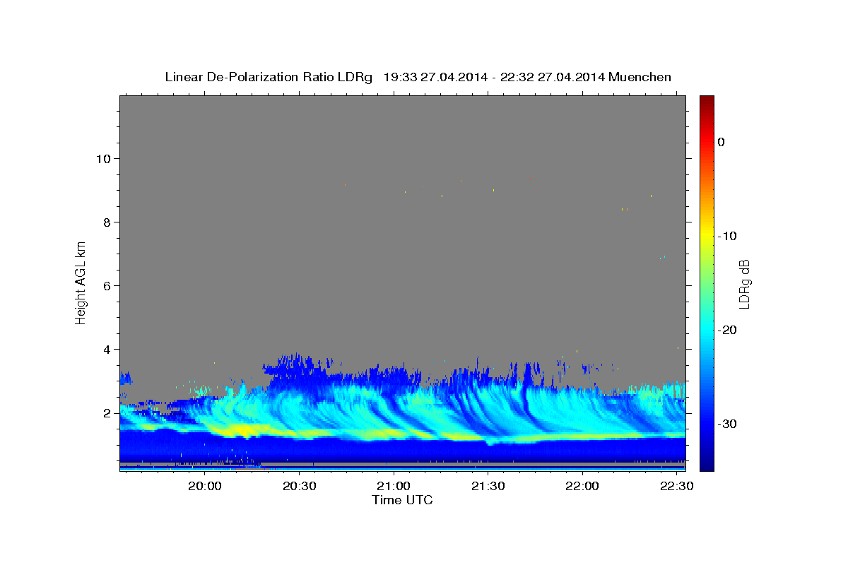Click the 'Height AGL km' axis label
This screenshot has height=565, width=848.
click(81, 282)
